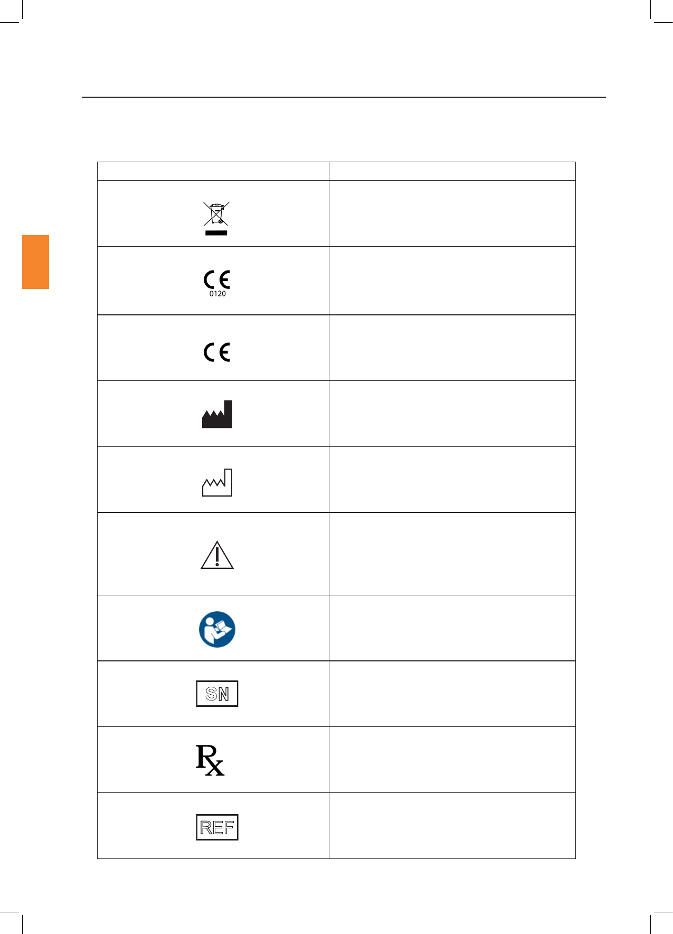Select the Rx prescription-only symbol
This screenshot has width=673, height=934.
point(210,760)
